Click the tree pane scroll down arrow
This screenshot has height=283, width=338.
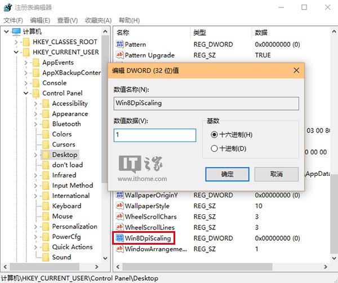[x=105, y=258]
